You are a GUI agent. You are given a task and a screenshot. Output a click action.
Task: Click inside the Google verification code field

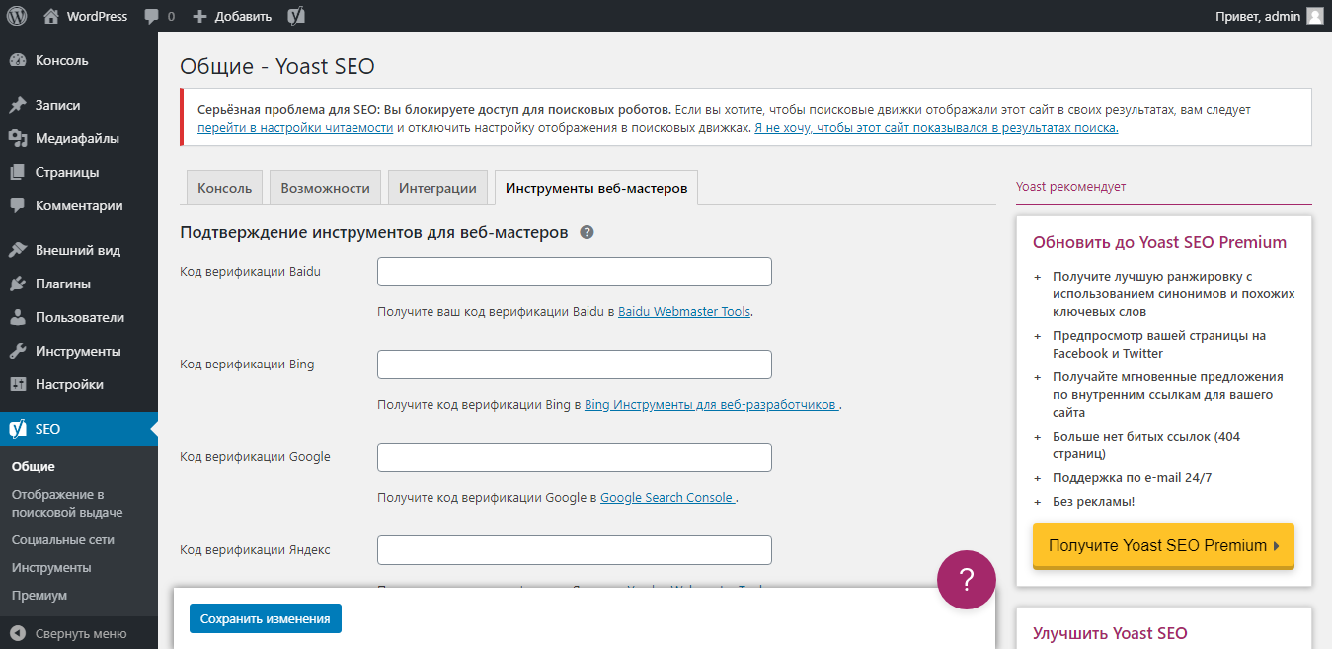574,456
